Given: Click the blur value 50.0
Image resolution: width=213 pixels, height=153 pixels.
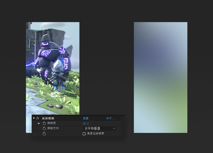Looking at the screenshot, I should tap(86, 123).
